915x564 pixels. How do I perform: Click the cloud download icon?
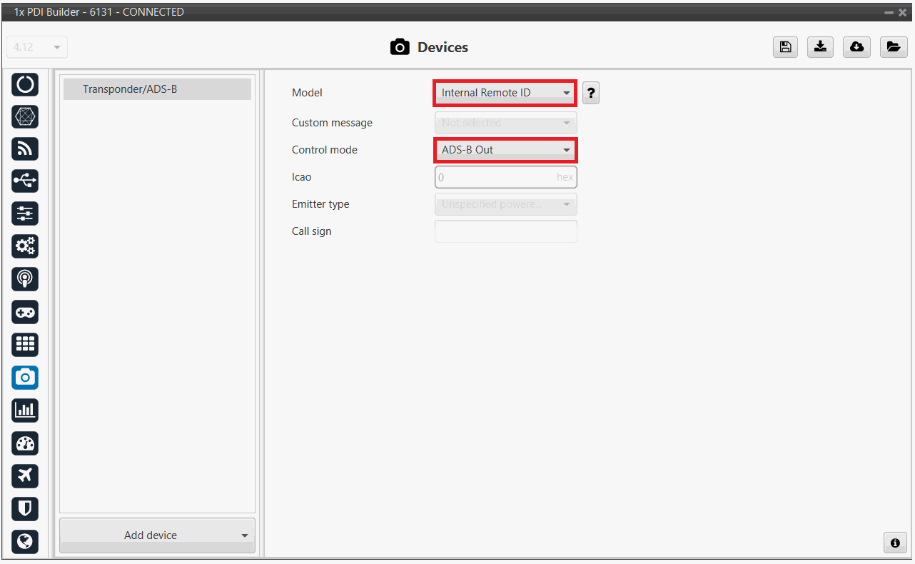(x=856, y=47)
